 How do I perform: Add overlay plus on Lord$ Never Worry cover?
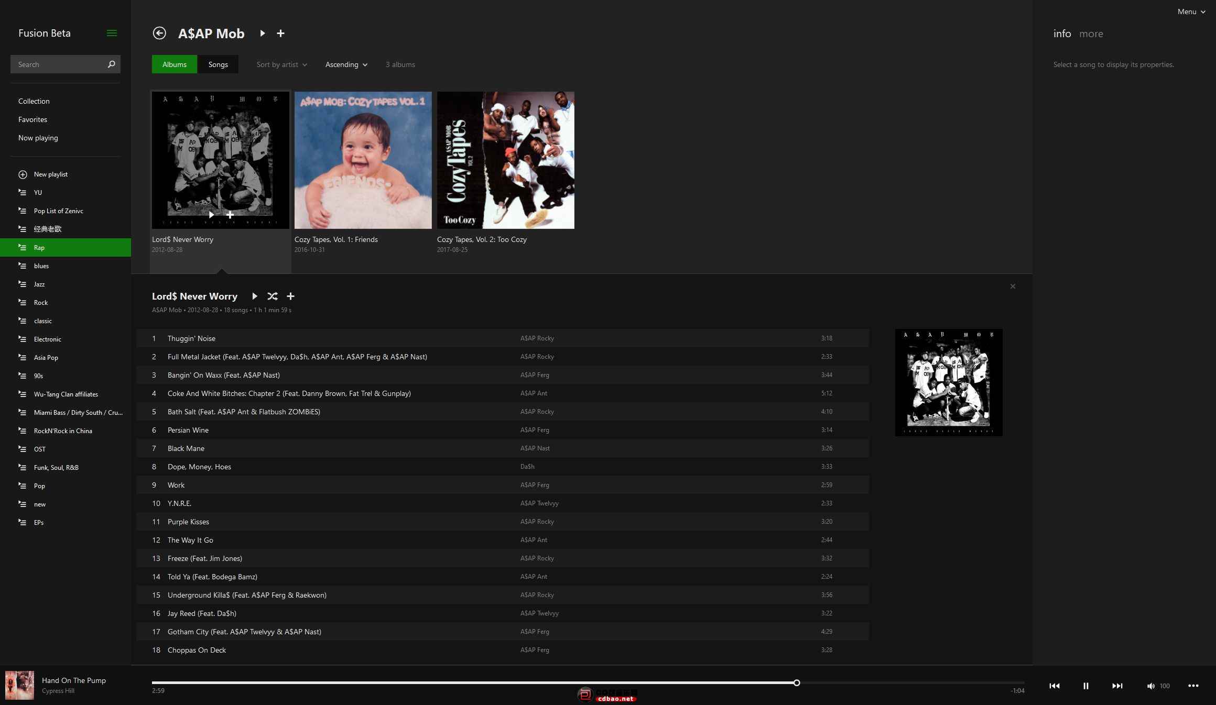(x=230, y=214)
